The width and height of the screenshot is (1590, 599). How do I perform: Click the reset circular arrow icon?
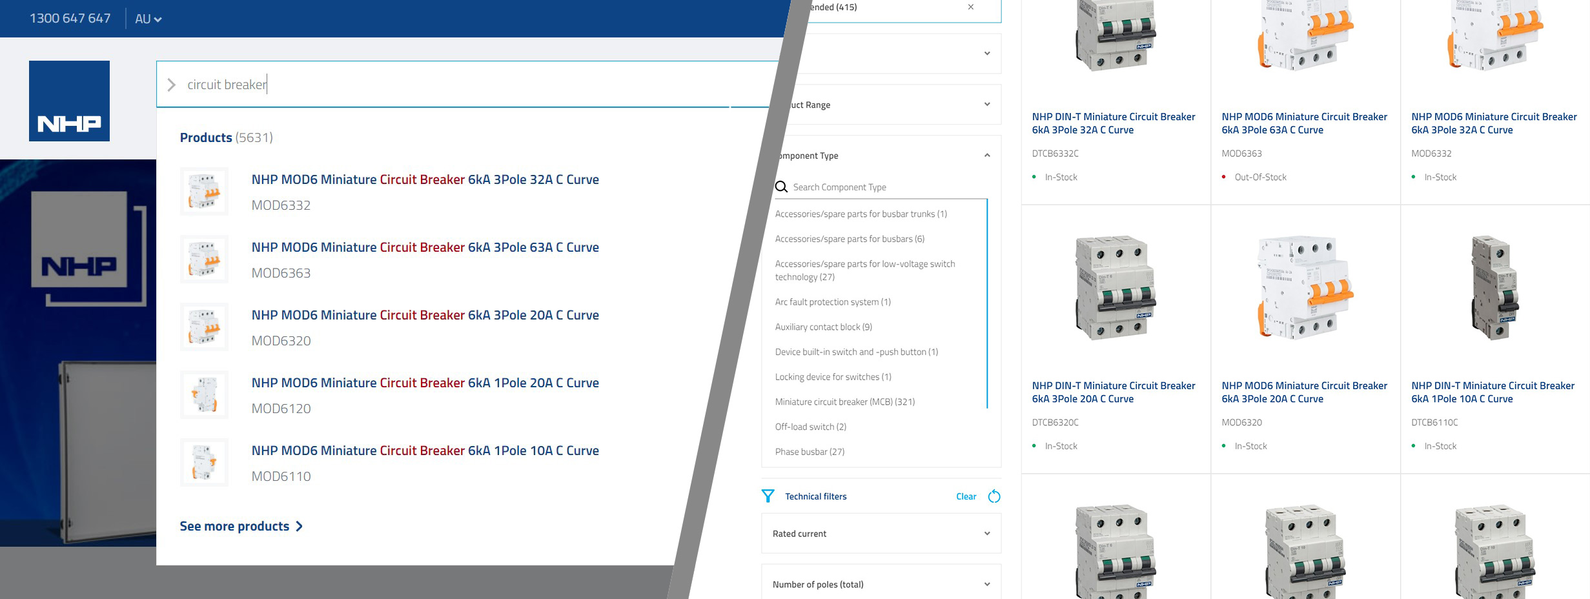click(x=994, y=496)
